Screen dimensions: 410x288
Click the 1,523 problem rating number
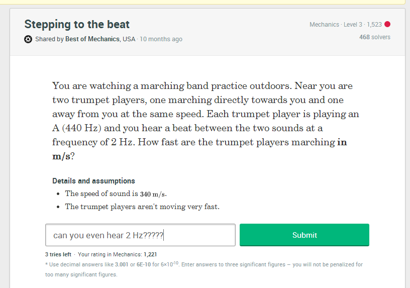point(374,25)
